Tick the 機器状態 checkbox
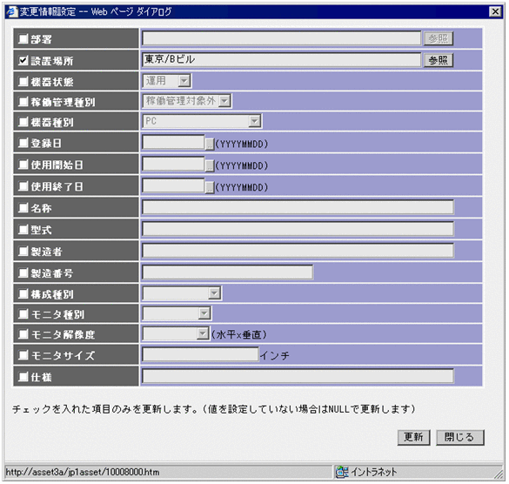 tap(23, 81)
